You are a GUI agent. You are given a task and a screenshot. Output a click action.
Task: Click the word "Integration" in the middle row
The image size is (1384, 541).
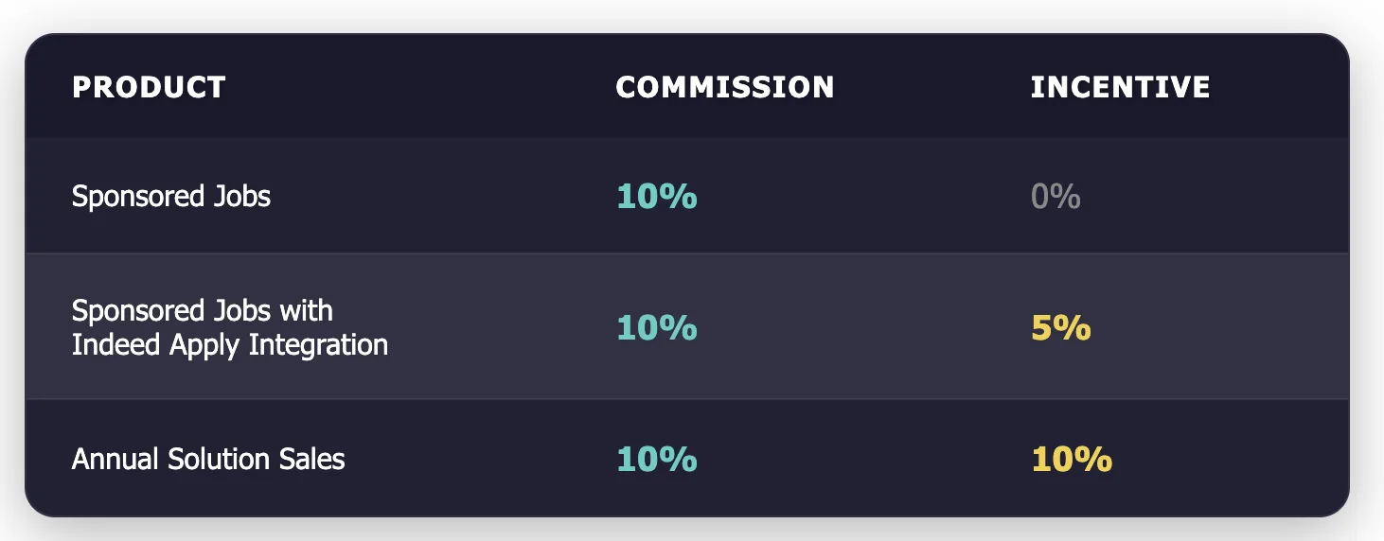tap(318, 344)
